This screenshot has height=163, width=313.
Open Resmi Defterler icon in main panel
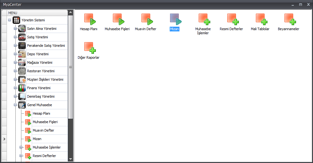[x=233, y=19]
